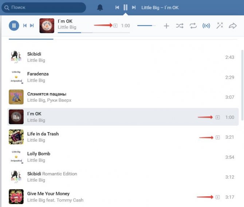Screen dimensions: 244x207
Task: Click the playlist vertical scrollbar
Action: point(242,85)
